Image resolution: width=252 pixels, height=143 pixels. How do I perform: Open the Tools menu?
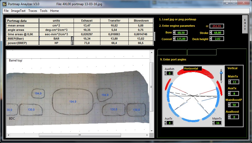pos(44,11)
